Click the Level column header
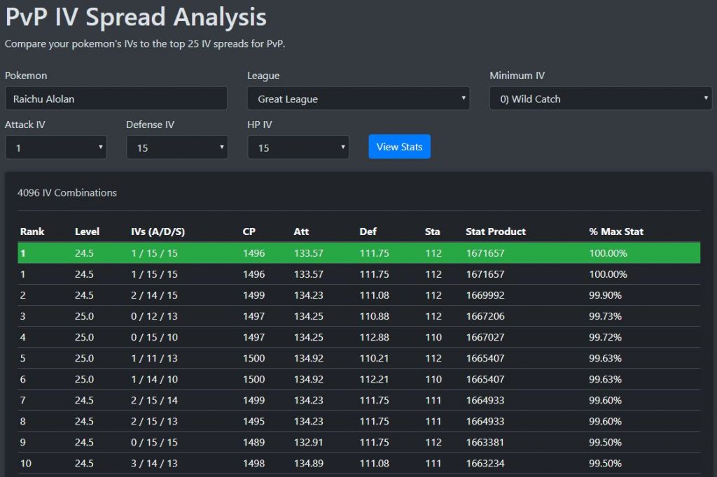This screenshot has height=477, width=717. [x=88, y=232]
